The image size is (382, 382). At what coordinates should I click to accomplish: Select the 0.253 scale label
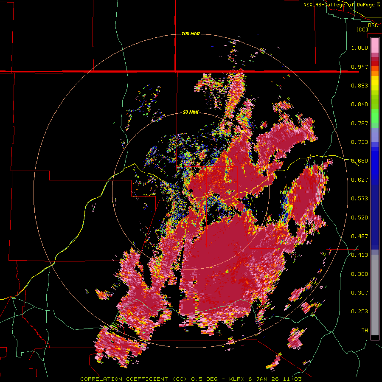[360, 312]
